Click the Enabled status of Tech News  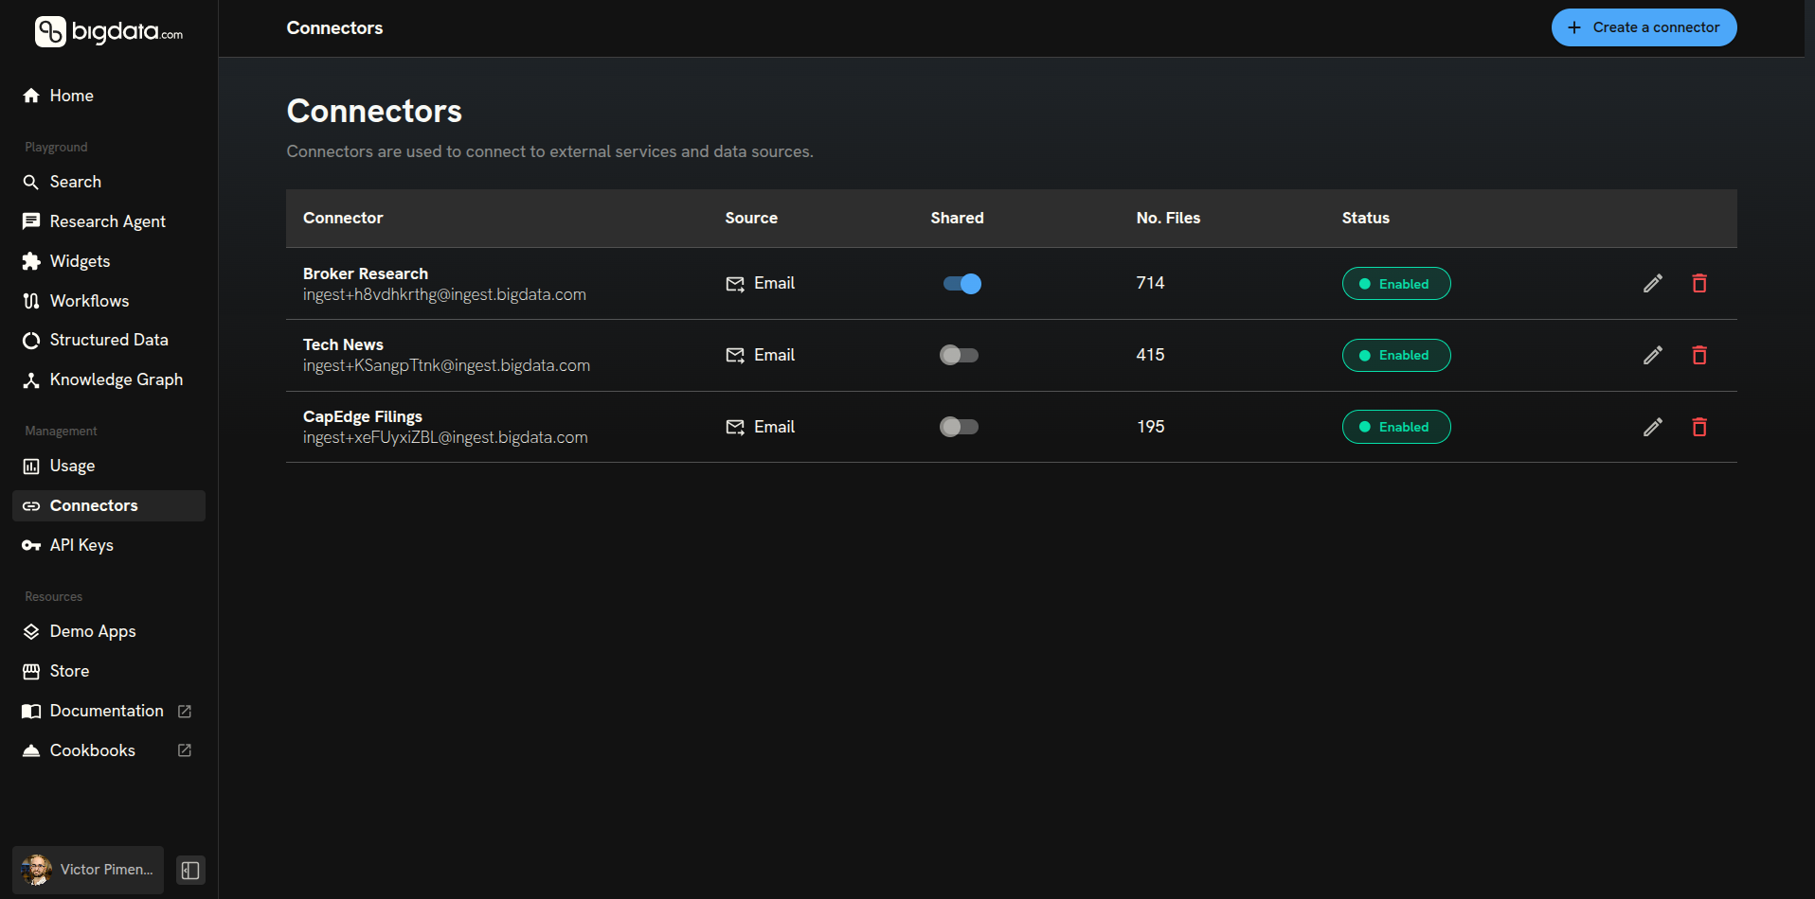pos(1396,355)
